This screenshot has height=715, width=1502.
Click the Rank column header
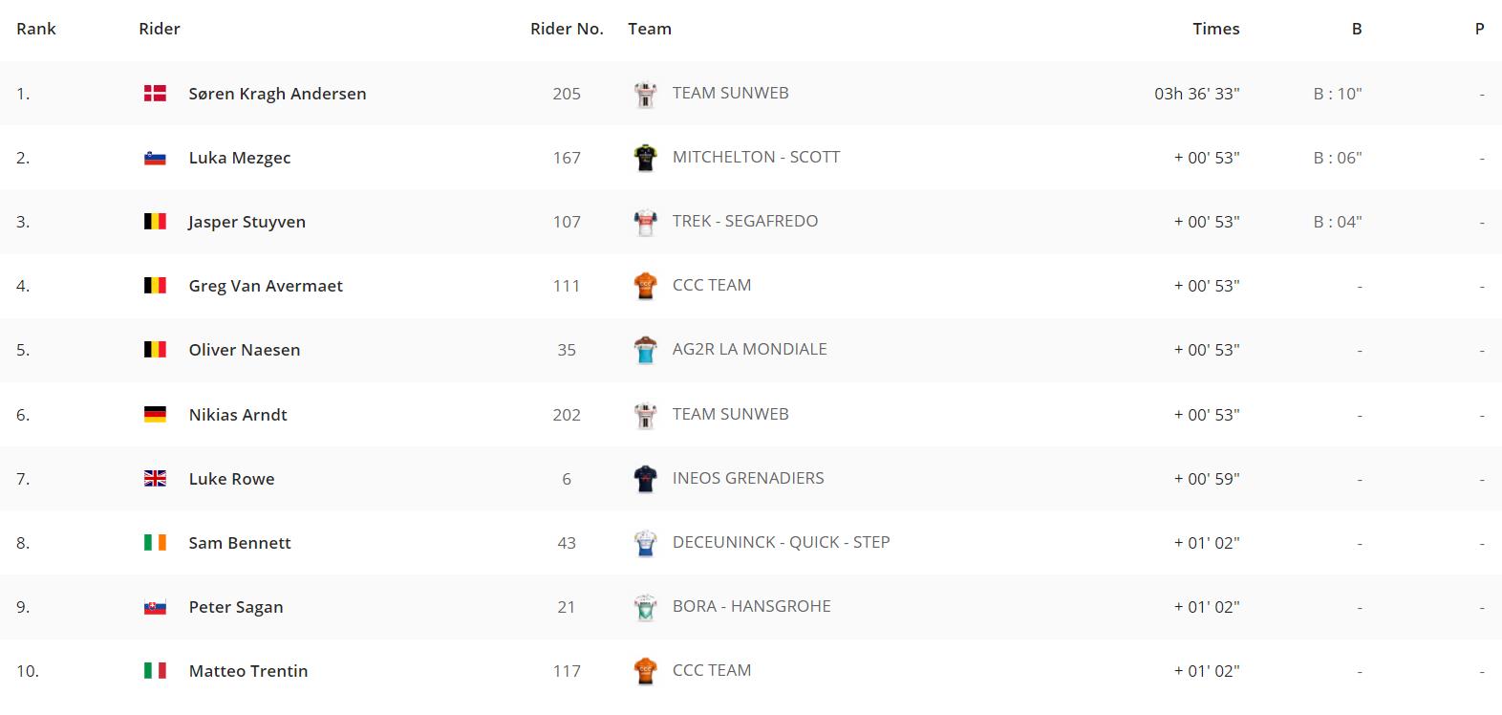(36, 29)
